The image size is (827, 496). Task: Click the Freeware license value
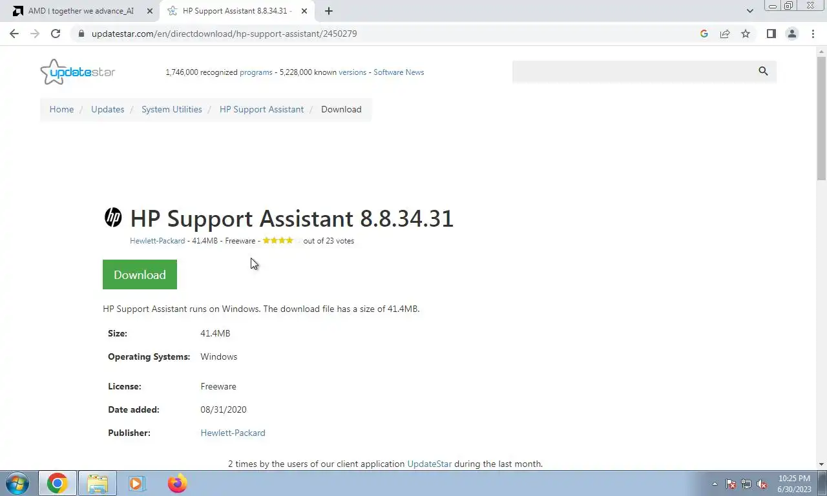point(218,386)
